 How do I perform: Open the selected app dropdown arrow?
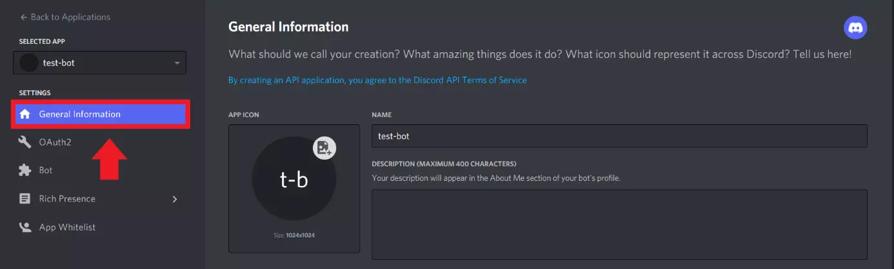177,63
